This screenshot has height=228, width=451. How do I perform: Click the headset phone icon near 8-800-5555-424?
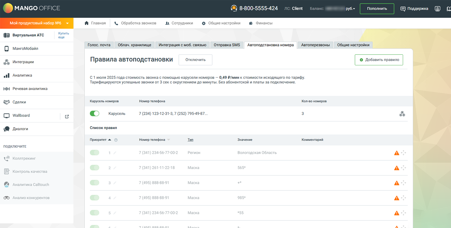click(234, 8)
